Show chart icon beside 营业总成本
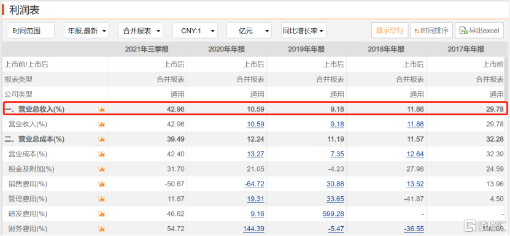The image size is (510, 236). point(101,140)
